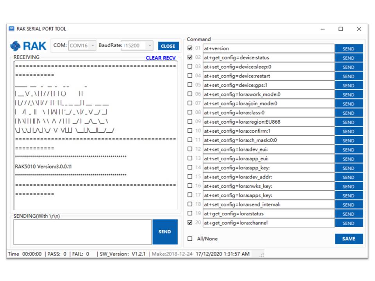
Task: Tick the checkbox for command 04 device:restart
Action: [x=190, y=75]
